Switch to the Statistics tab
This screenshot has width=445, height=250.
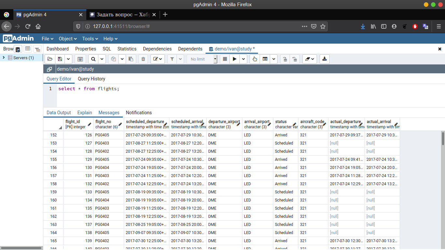[x=127, y=49]
